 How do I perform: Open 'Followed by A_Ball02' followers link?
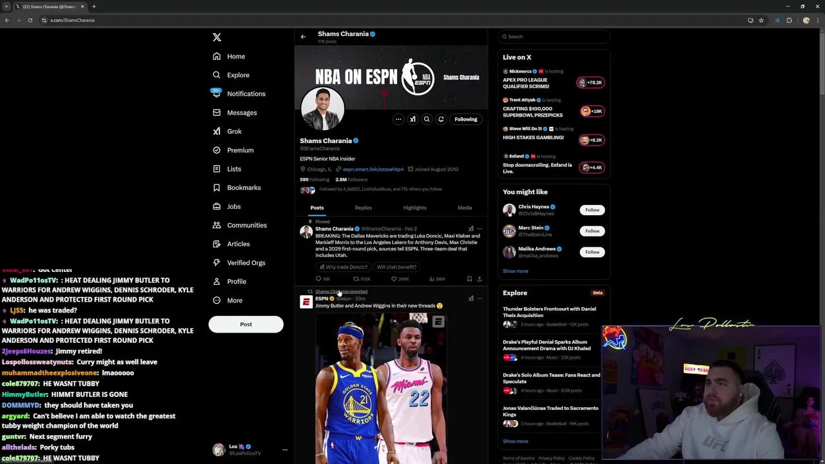click(x=380, y=189)
